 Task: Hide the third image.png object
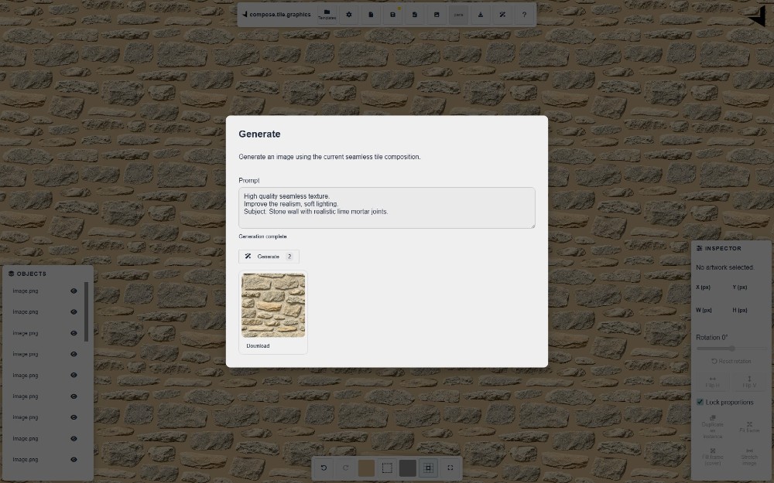coord(74,333)
